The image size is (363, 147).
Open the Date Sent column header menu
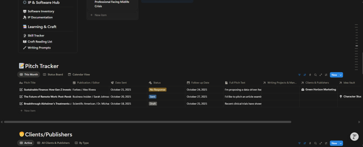128,83
